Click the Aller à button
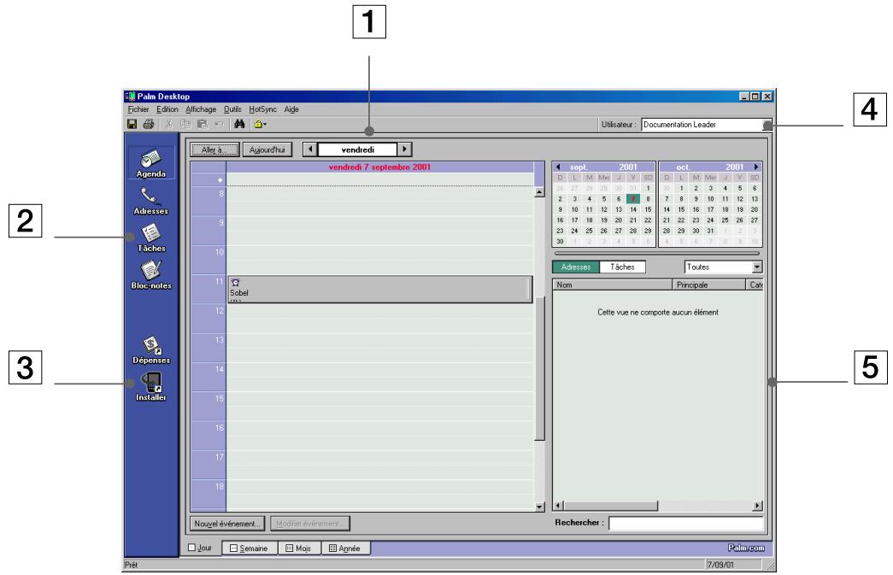 click(214, 150)
